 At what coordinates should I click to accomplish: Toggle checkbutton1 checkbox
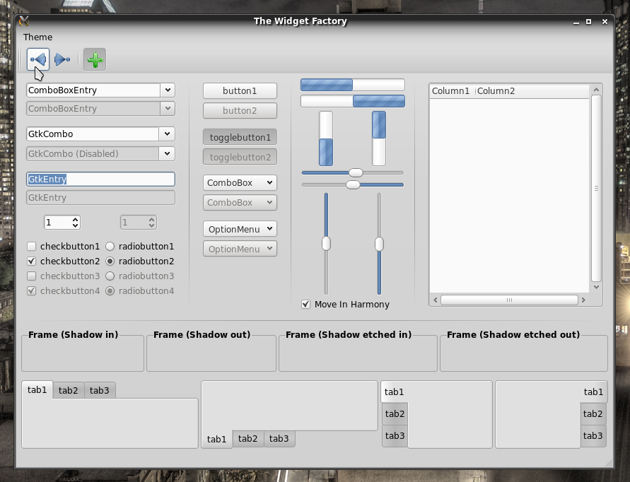tap(31, 246)
